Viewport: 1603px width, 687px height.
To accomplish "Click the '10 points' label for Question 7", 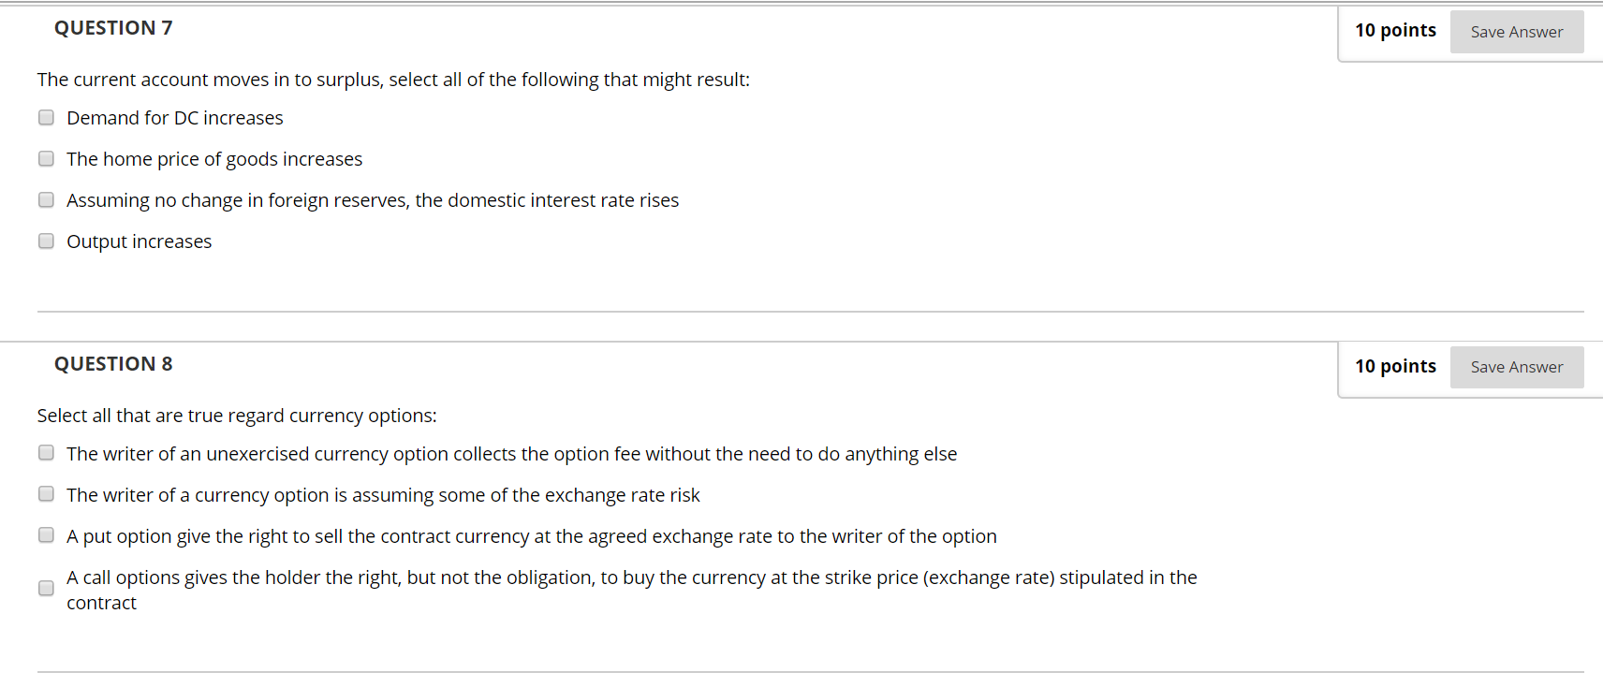I will coord(1396,30).
